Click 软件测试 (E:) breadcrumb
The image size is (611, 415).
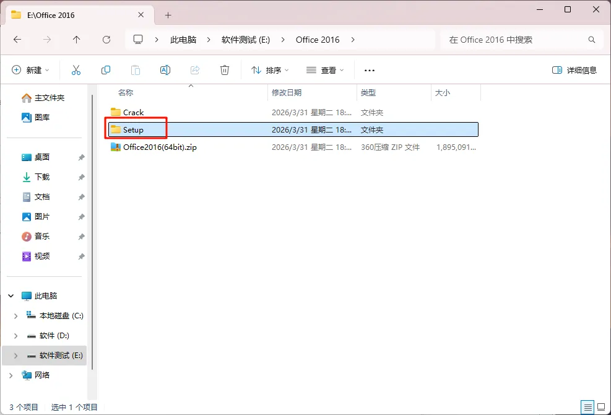click(x=246, y=40)
